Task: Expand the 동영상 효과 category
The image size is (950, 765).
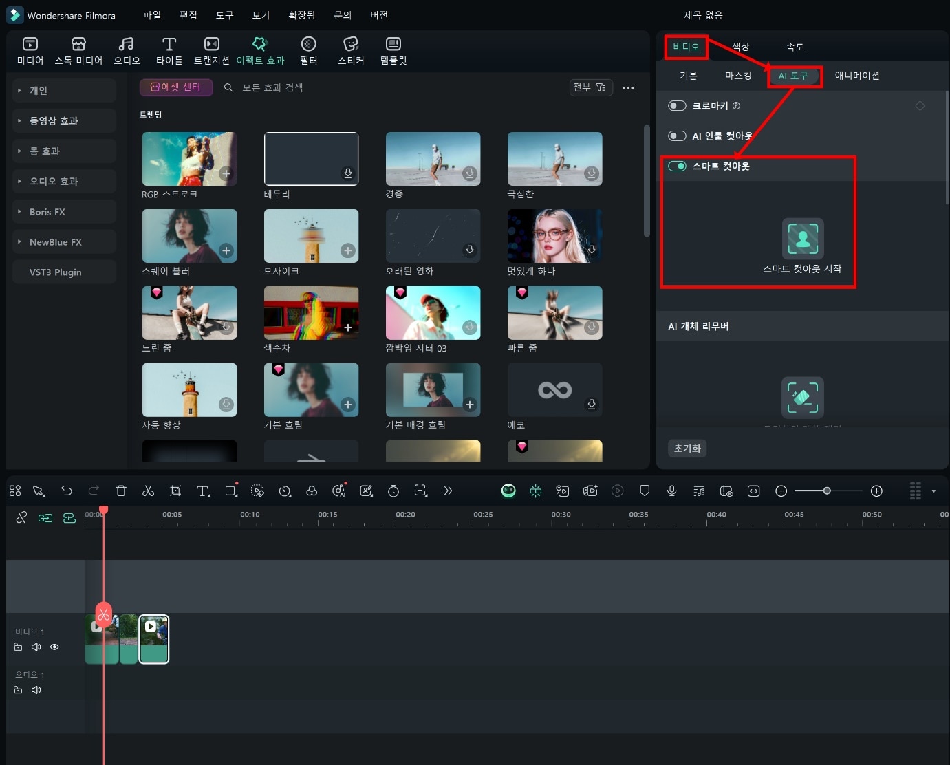Action: coord(65,121)
